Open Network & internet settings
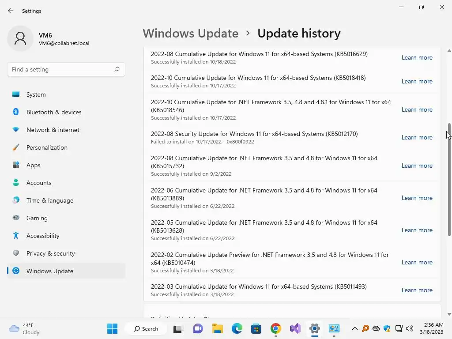The height and width of the screenshot is (339, 452). 66,130
